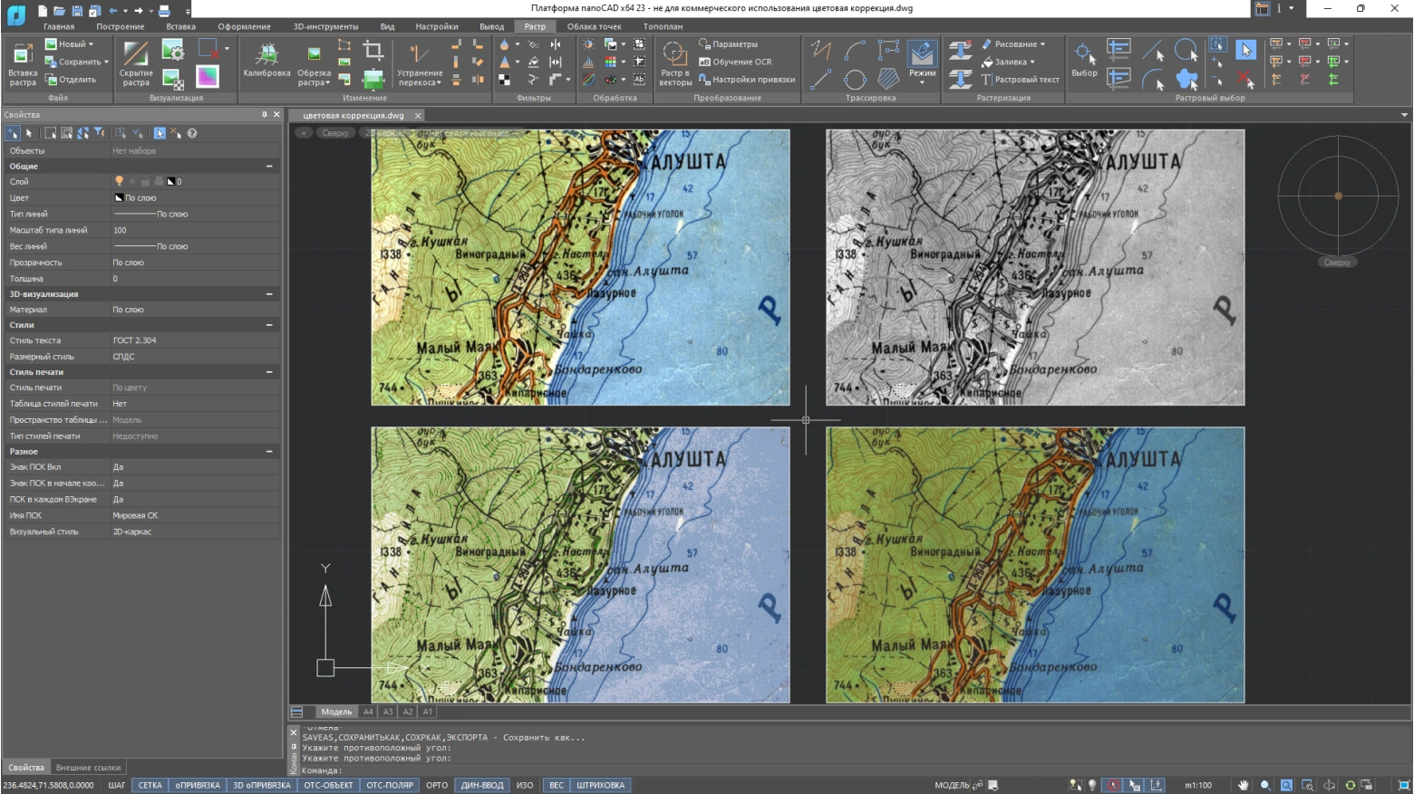1414x794 pixels.
Task: Toggle ОРТО mode in status bar
Action: (x=437, y=785)
